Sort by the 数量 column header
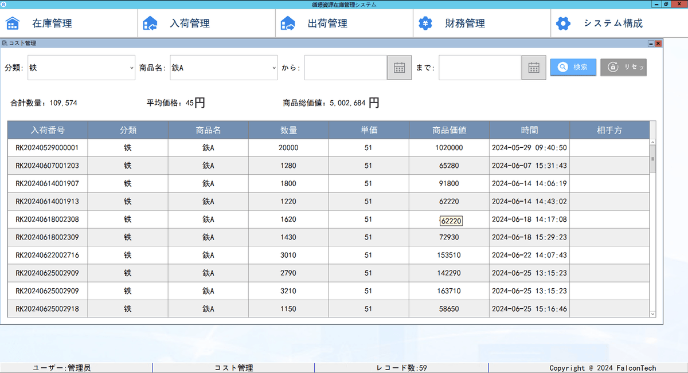This screenshot has height=373, width=688. tap(288, 130)
